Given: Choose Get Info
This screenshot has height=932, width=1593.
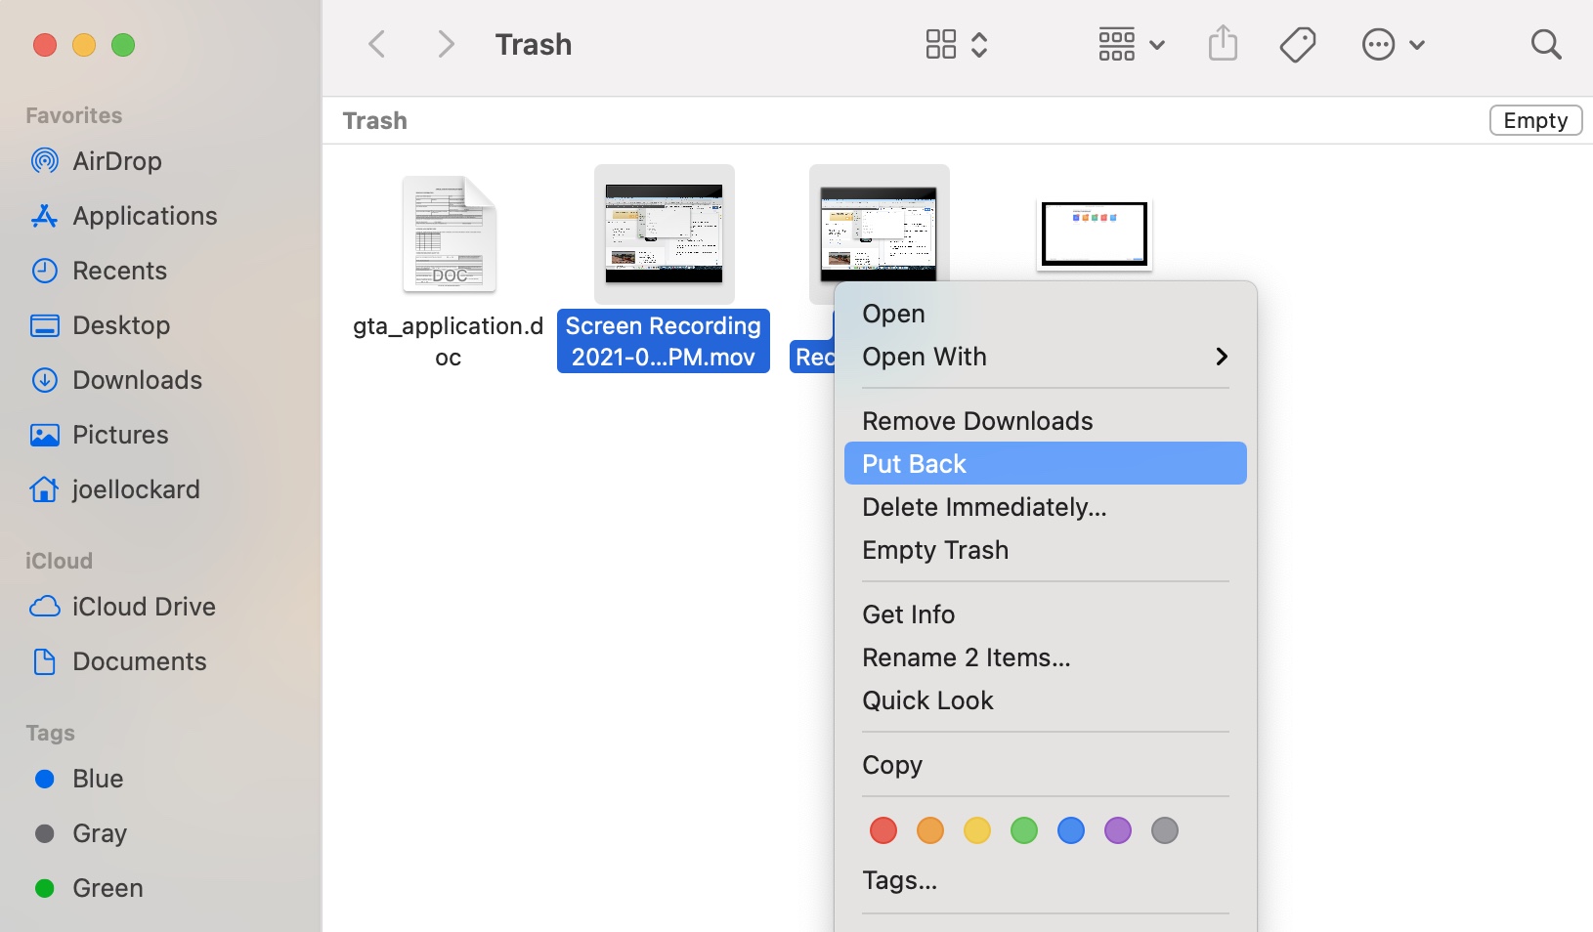Looking at the screenshot, I should pyautogui.click(x=1045, y=614).
